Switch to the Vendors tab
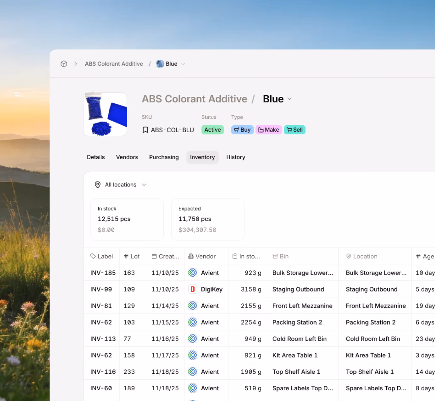 (127, 157)
